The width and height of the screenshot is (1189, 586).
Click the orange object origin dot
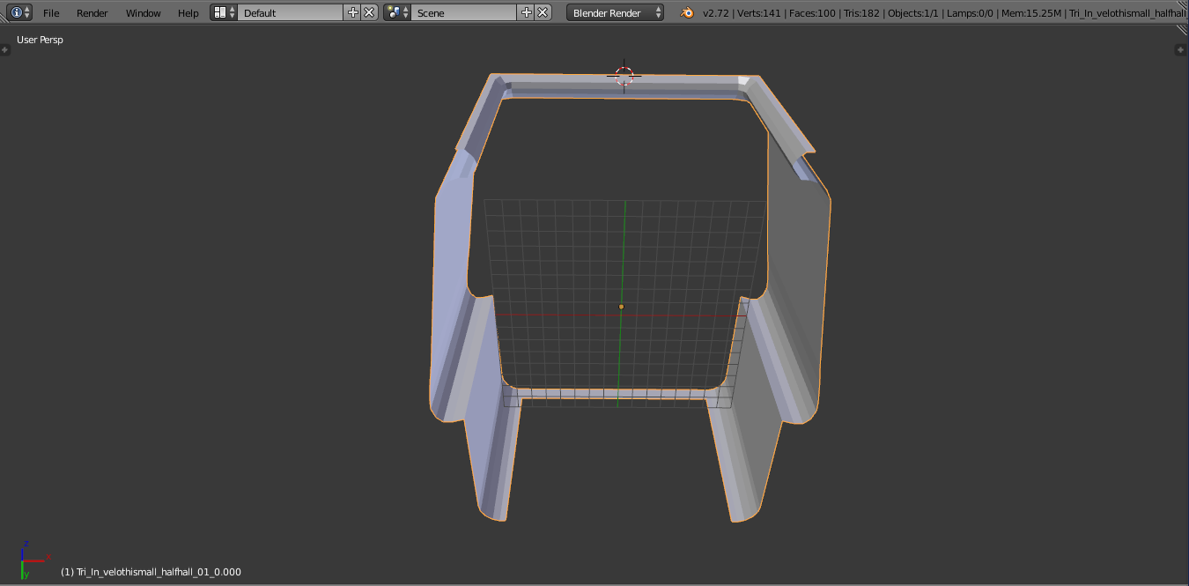pyautogui.click(x=621, y=307)
